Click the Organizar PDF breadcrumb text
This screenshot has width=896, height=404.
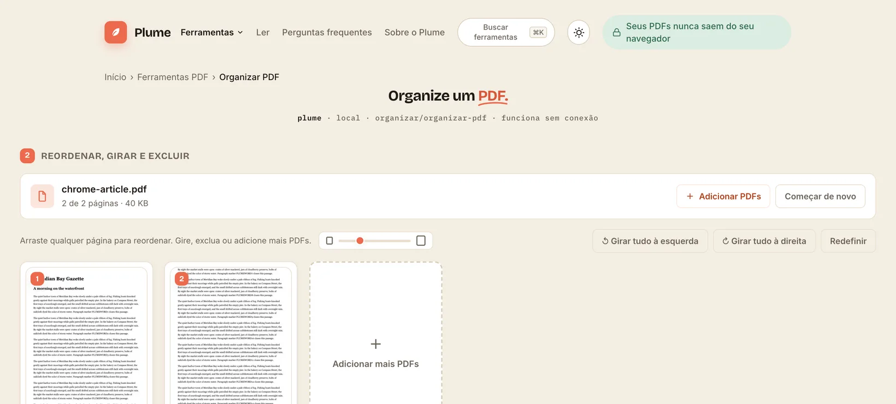click(249, 77)
